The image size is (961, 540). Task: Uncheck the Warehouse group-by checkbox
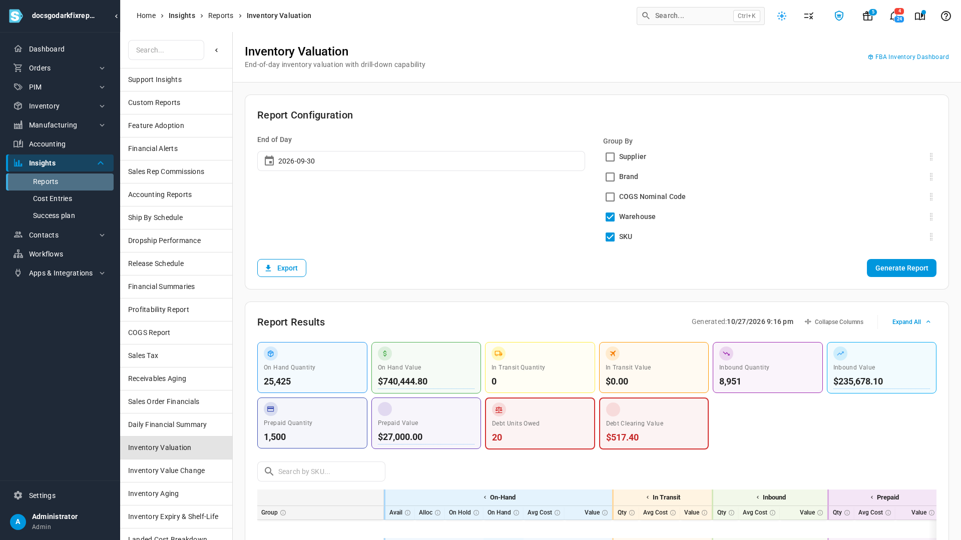[x=610, y=217]
